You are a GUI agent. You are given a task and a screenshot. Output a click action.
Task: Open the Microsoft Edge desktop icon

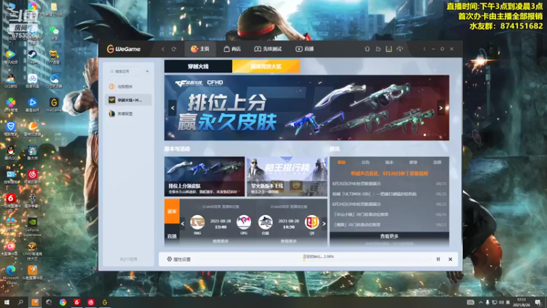click(x=11, y=275)
